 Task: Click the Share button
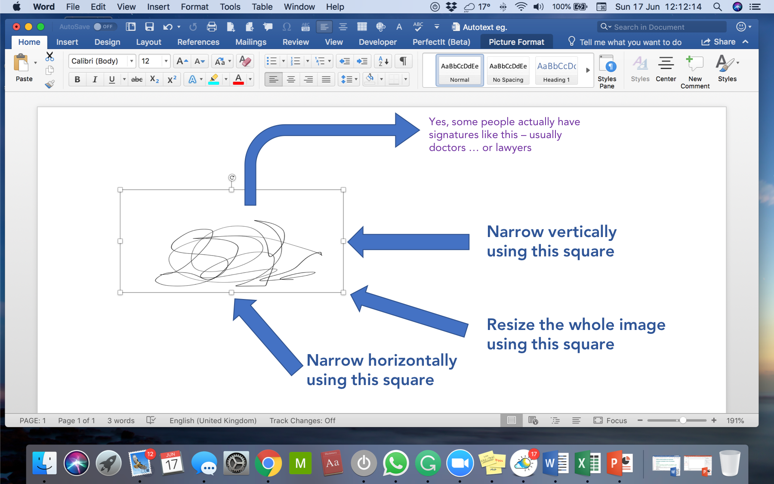coord(718,42)
